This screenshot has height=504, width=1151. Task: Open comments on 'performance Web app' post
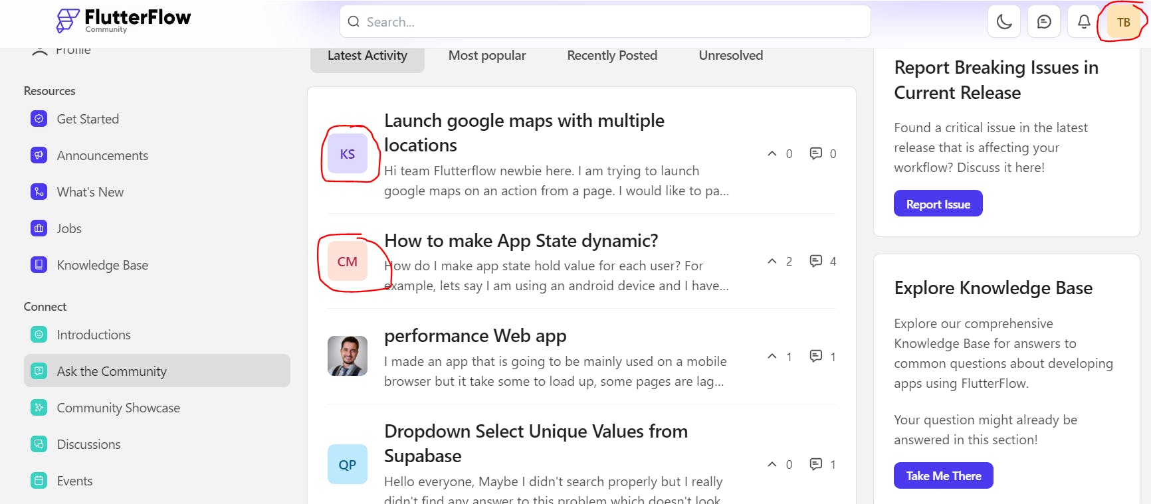[816, 356]
